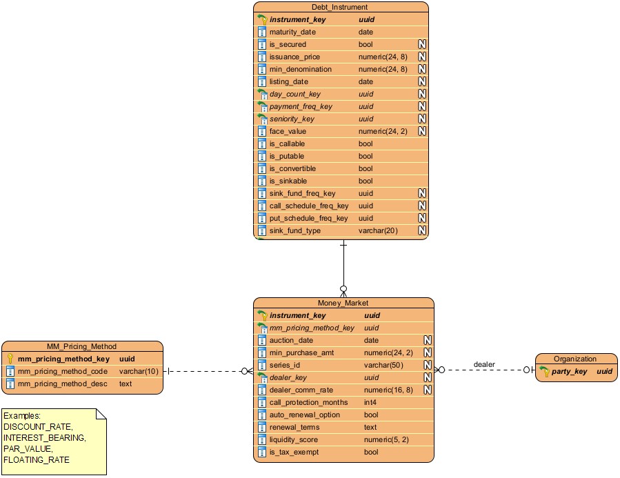The height and width of the screenshot is (478, 620).
Task: Click the column icon next to is_callable
Action: 262,144
